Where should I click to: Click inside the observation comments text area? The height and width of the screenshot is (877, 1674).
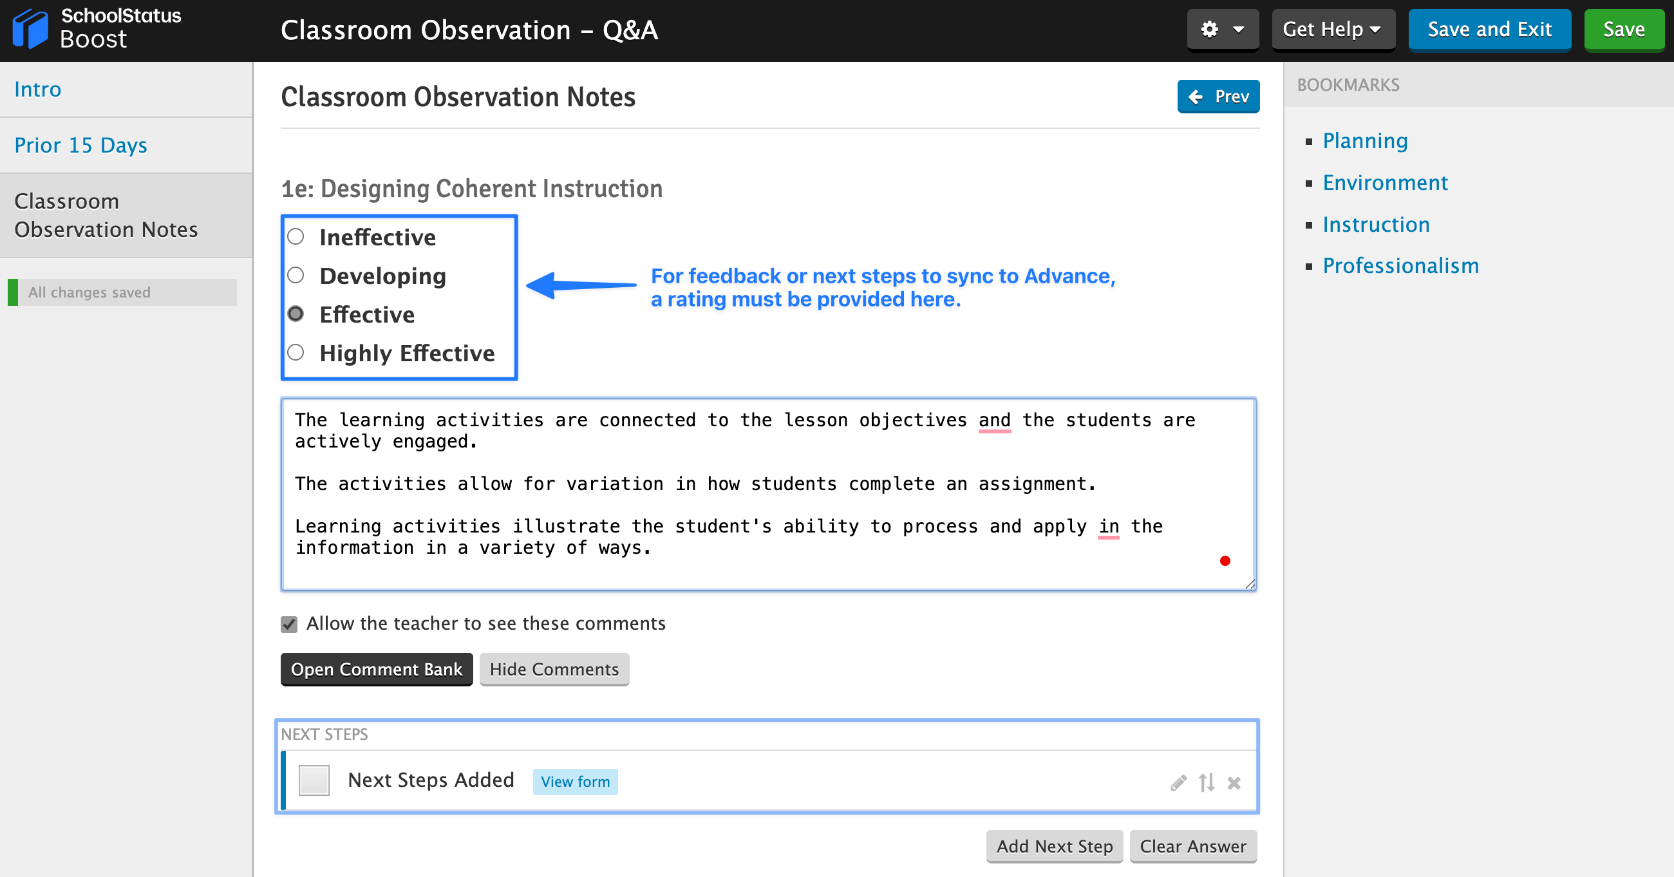tap(768, 494)
